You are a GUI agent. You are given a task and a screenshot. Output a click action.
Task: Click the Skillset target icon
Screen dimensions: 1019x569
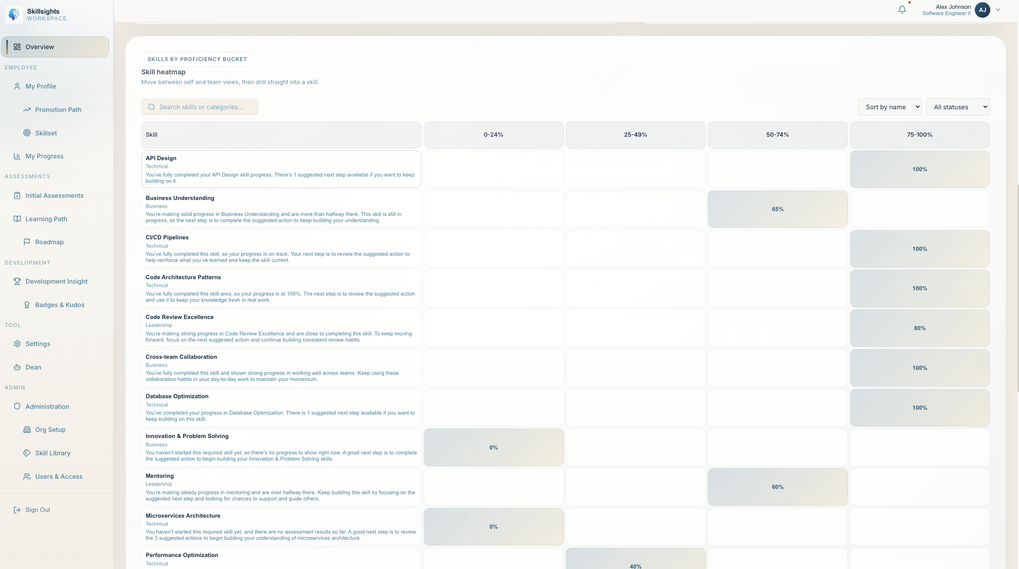[27, 133]
